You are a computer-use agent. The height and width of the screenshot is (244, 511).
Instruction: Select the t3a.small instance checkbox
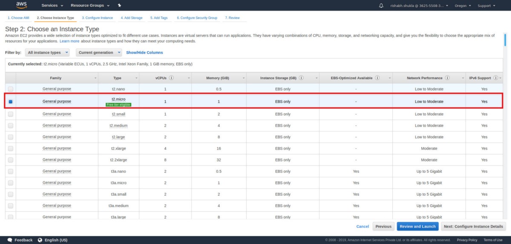(11, 194)
